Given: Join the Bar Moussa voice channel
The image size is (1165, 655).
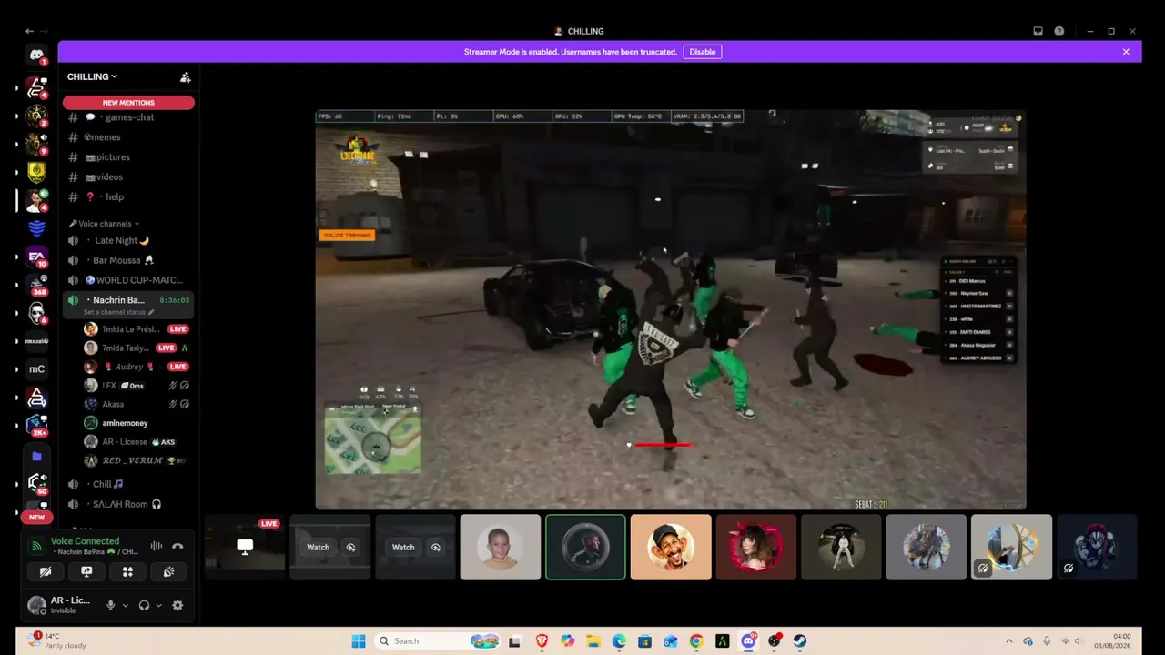Looking at the screenshot, I should point(128,260).
